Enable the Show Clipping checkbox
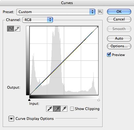Image resolution: width=134 pixels, height=130 pixels. point(72,109)
